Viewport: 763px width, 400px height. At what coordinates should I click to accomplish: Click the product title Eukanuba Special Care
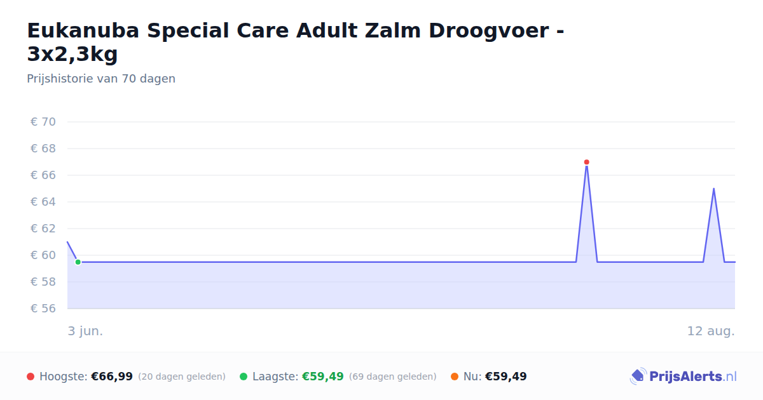pos(295,42)
